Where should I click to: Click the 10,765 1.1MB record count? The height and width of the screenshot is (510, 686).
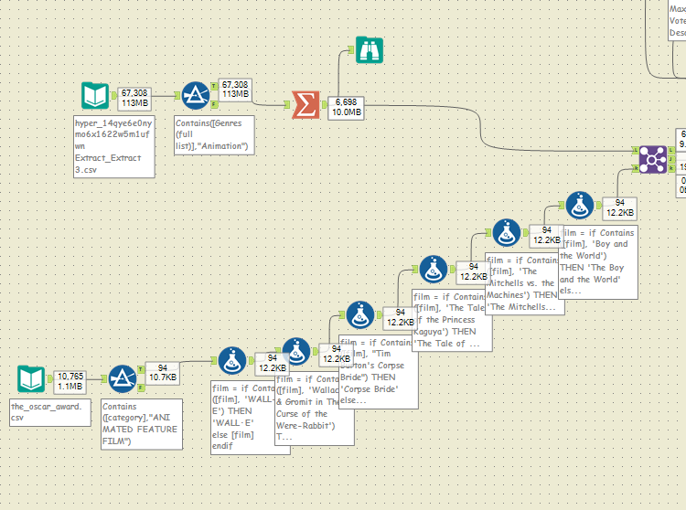click(70, 381)
